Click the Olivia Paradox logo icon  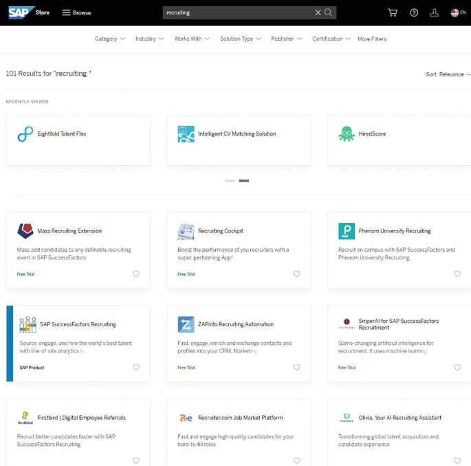(x=347, y=418)
